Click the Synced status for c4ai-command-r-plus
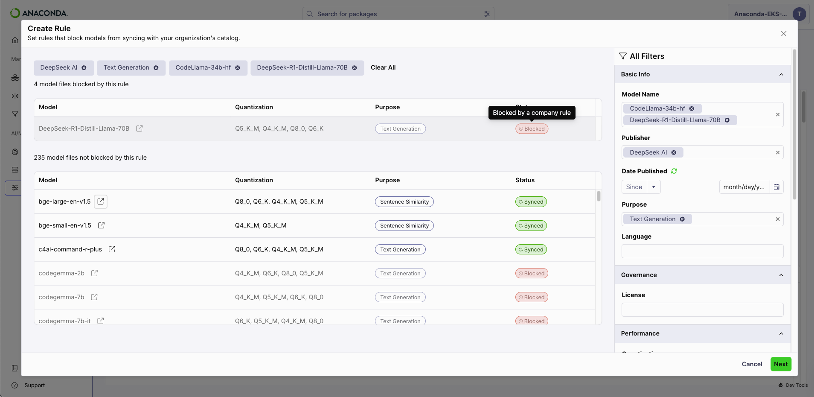The width and height of the screenshot is (814, 397). pyautogui.click(x=531, y=249)
